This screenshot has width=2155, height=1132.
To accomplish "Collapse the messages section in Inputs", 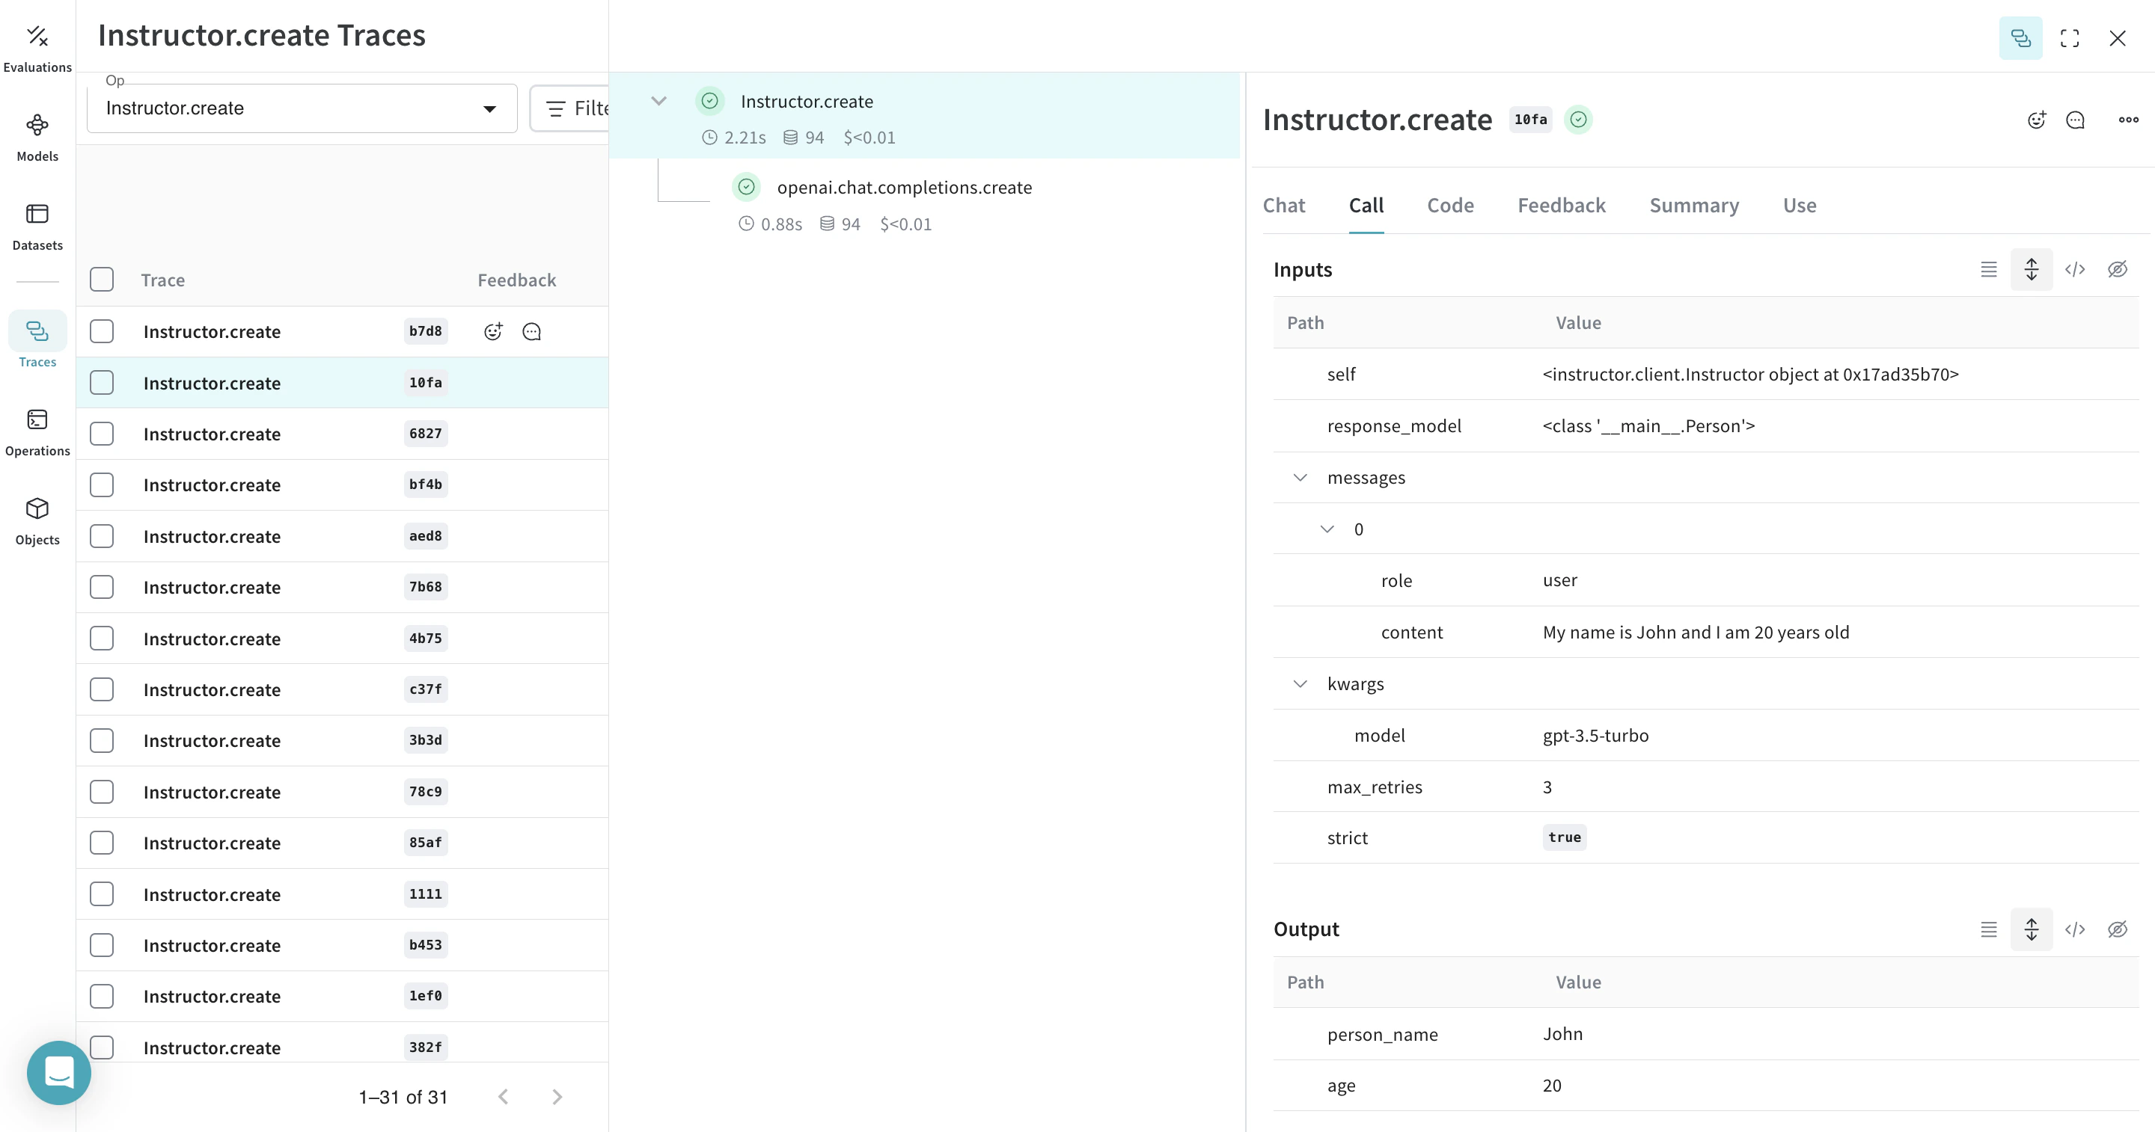I will [1300, 477].
